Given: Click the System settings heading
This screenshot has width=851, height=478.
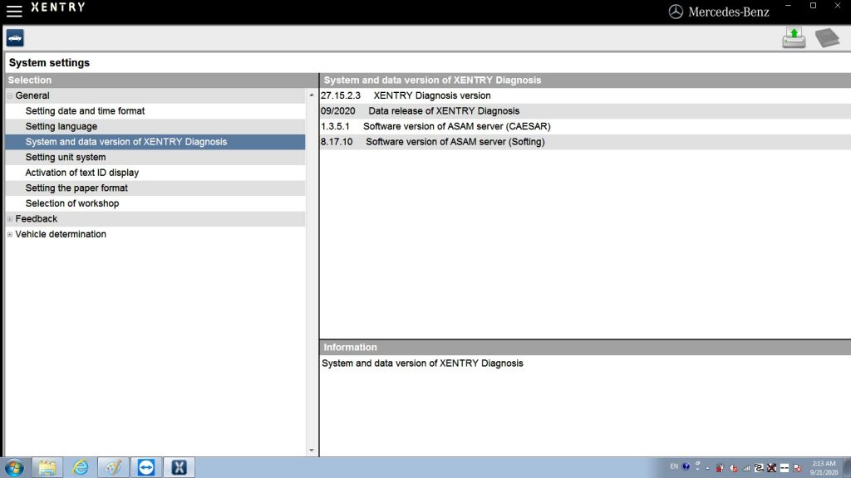Looking at the screenshot, I should 49,63.
